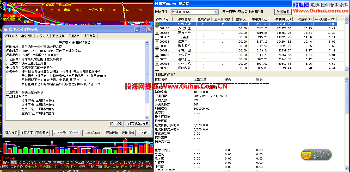Switch to the 建仓规则 tab
This screenshot has width=350, height=172.
pyautogui.click(x=27, y=36)
